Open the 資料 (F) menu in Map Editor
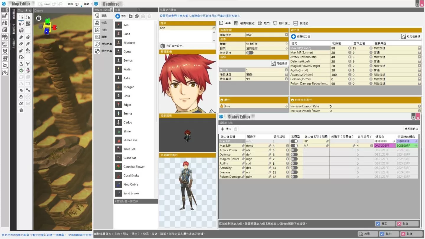The height and width of the screenshot is (239, 425). coord(73,4)
